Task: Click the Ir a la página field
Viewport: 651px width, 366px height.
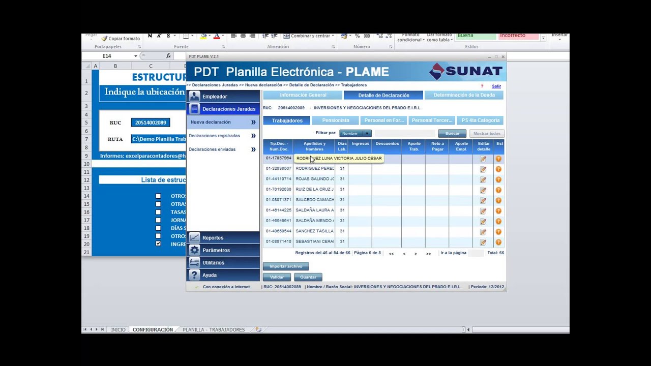Action: click(x=477, y=253)
